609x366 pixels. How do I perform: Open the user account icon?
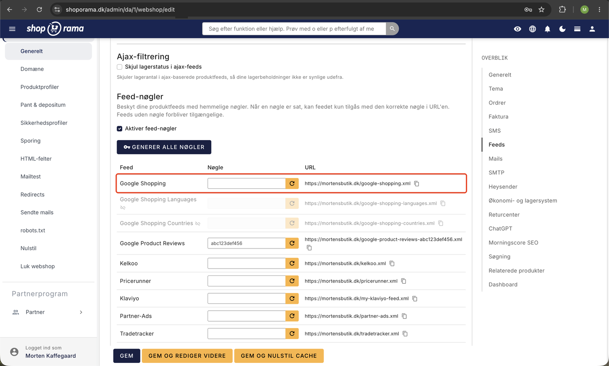click(x=592, y=29)
